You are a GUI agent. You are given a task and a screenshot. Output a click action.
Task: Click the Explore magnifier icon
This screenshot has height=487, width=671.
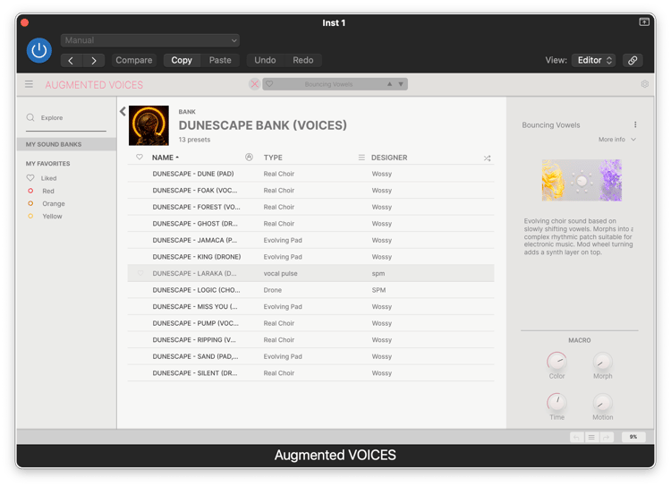click(30, 117)
